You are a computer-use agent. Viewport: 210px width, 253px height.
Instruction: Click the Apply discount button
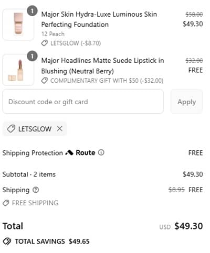[186, 102]
